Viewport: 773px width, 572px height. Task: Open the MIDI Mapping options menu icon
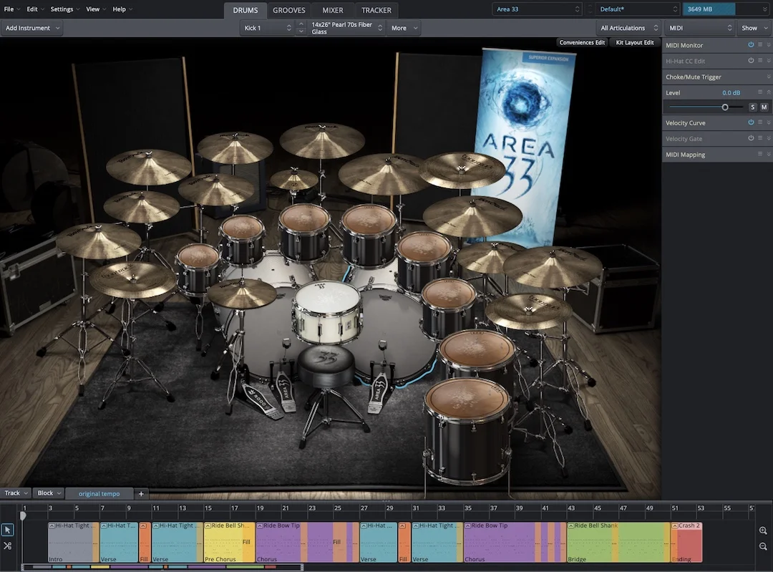click(x=760, y=154)
